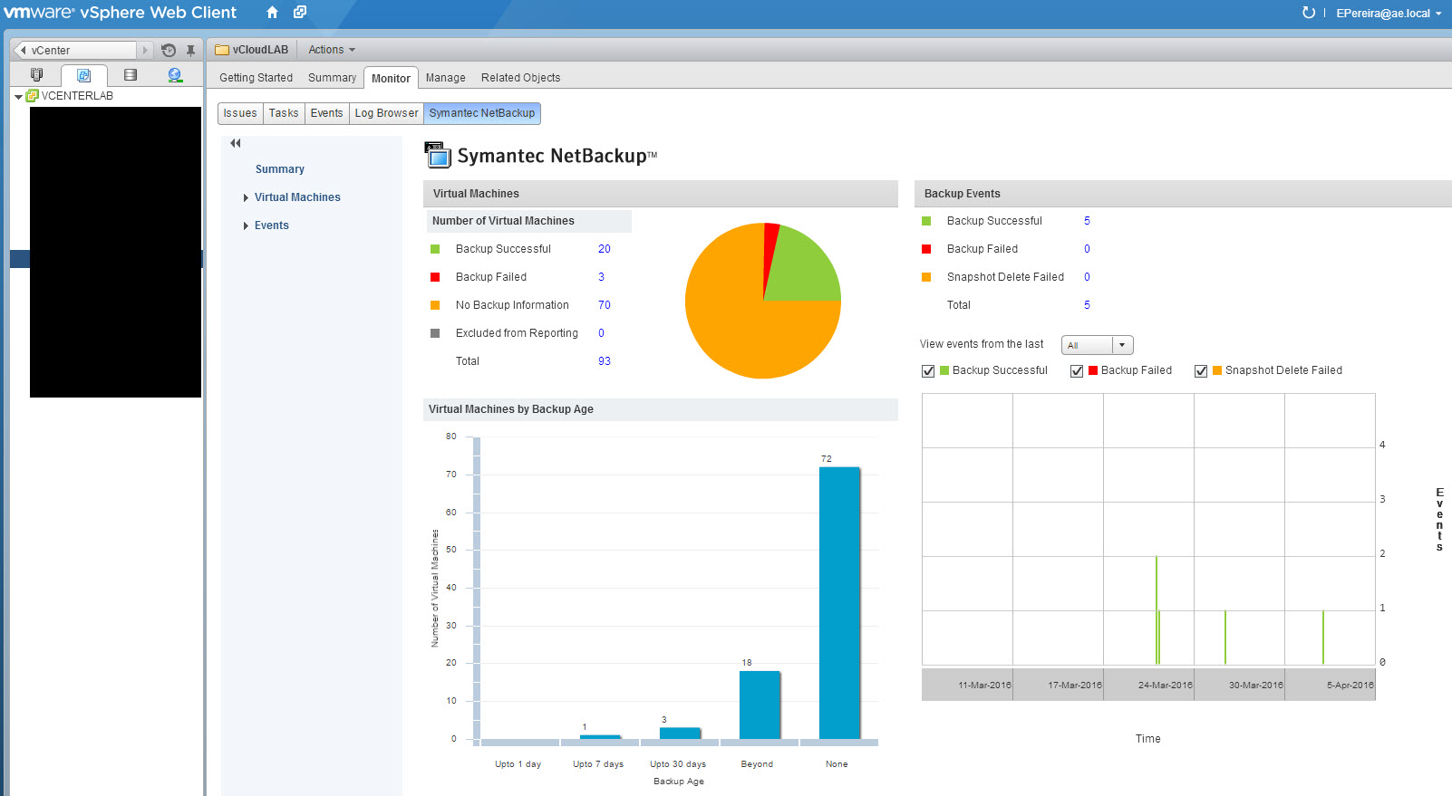Click the Summary link in side panel
This screenshot has width=1452, height=796.
click(279, 169)
